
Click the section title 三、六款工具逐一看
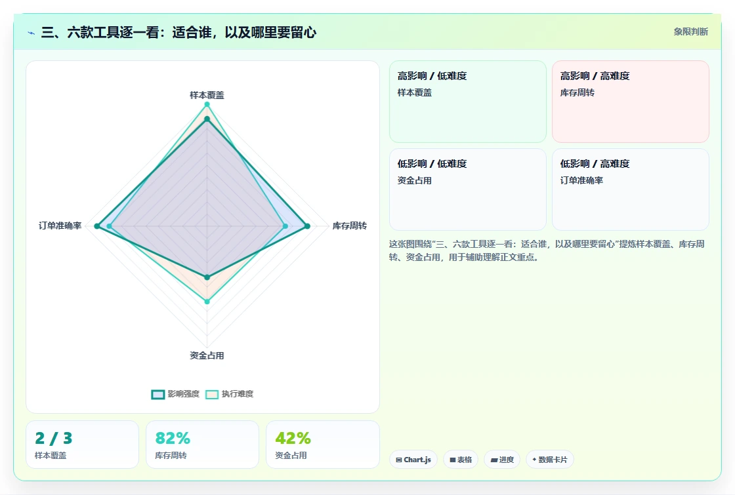(x=178, y=32)
